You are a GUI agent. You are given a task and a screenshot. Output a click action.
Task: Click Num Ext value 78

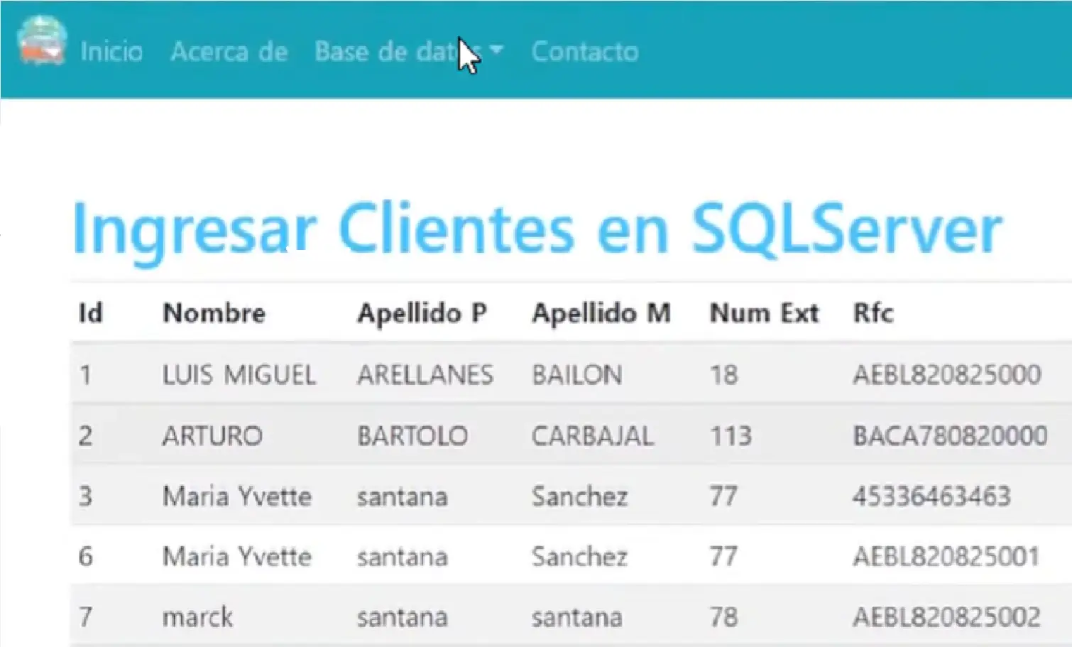coord(724,616)
